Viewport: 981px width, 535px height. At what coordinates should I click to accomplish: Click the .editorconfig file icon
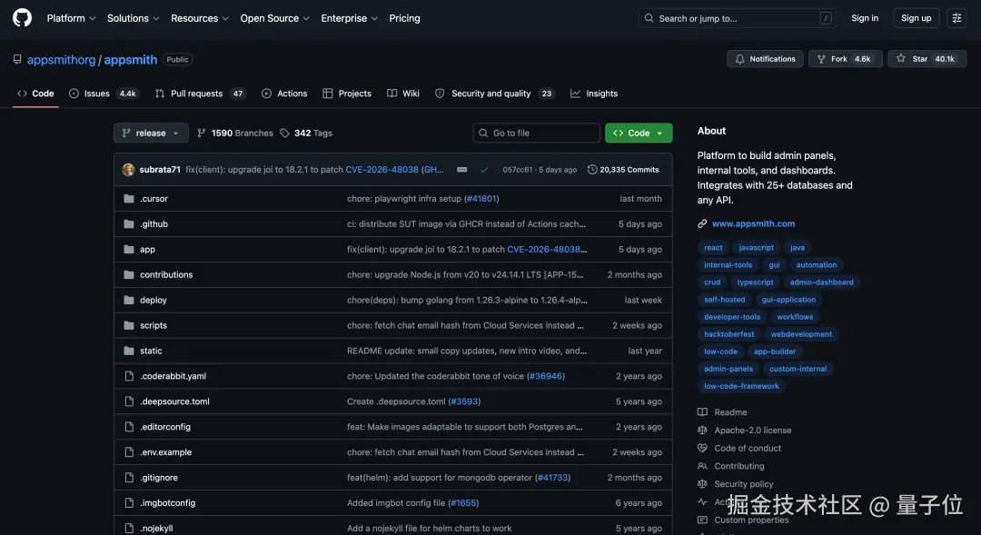129,427
